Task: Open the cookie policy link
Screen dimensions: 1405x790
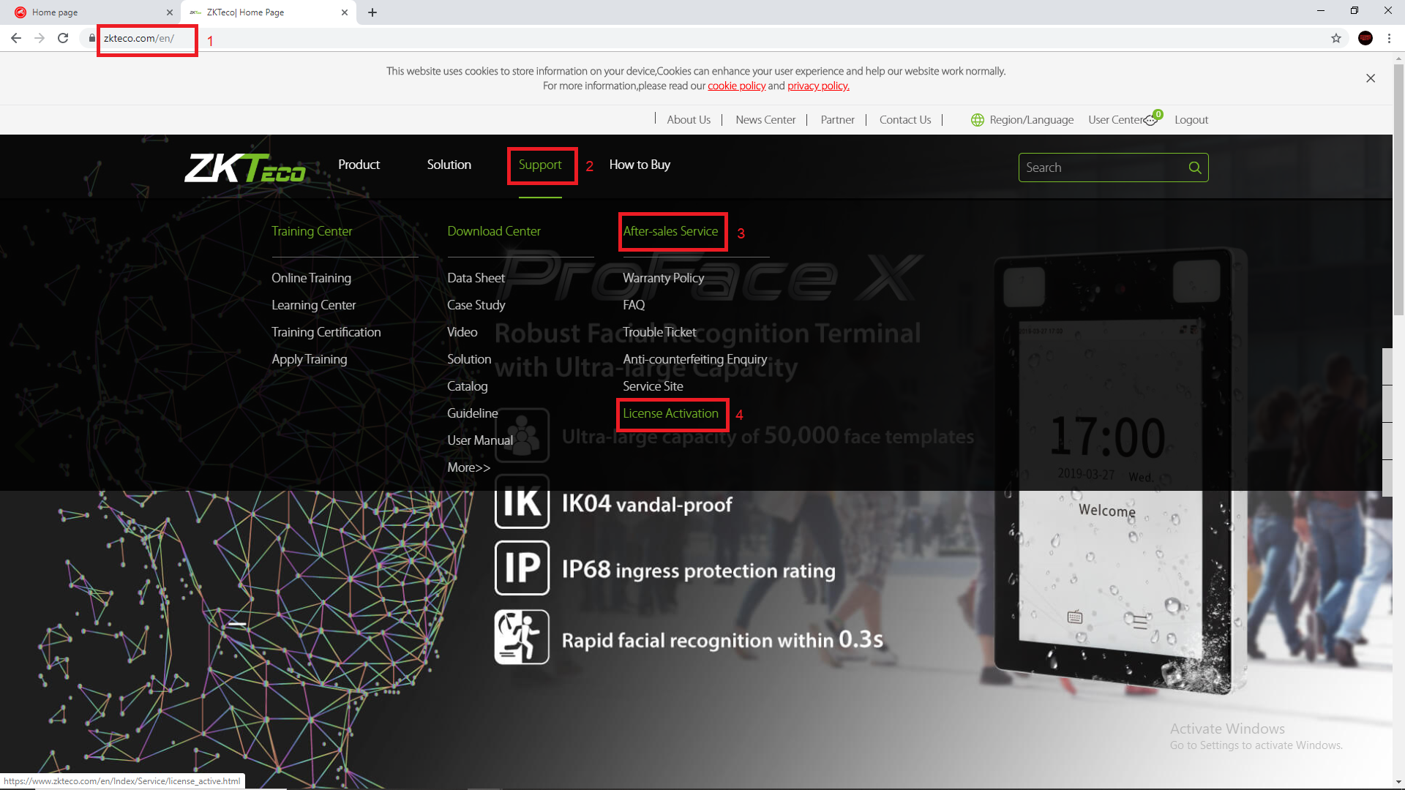Action: [x=736, y=86]
